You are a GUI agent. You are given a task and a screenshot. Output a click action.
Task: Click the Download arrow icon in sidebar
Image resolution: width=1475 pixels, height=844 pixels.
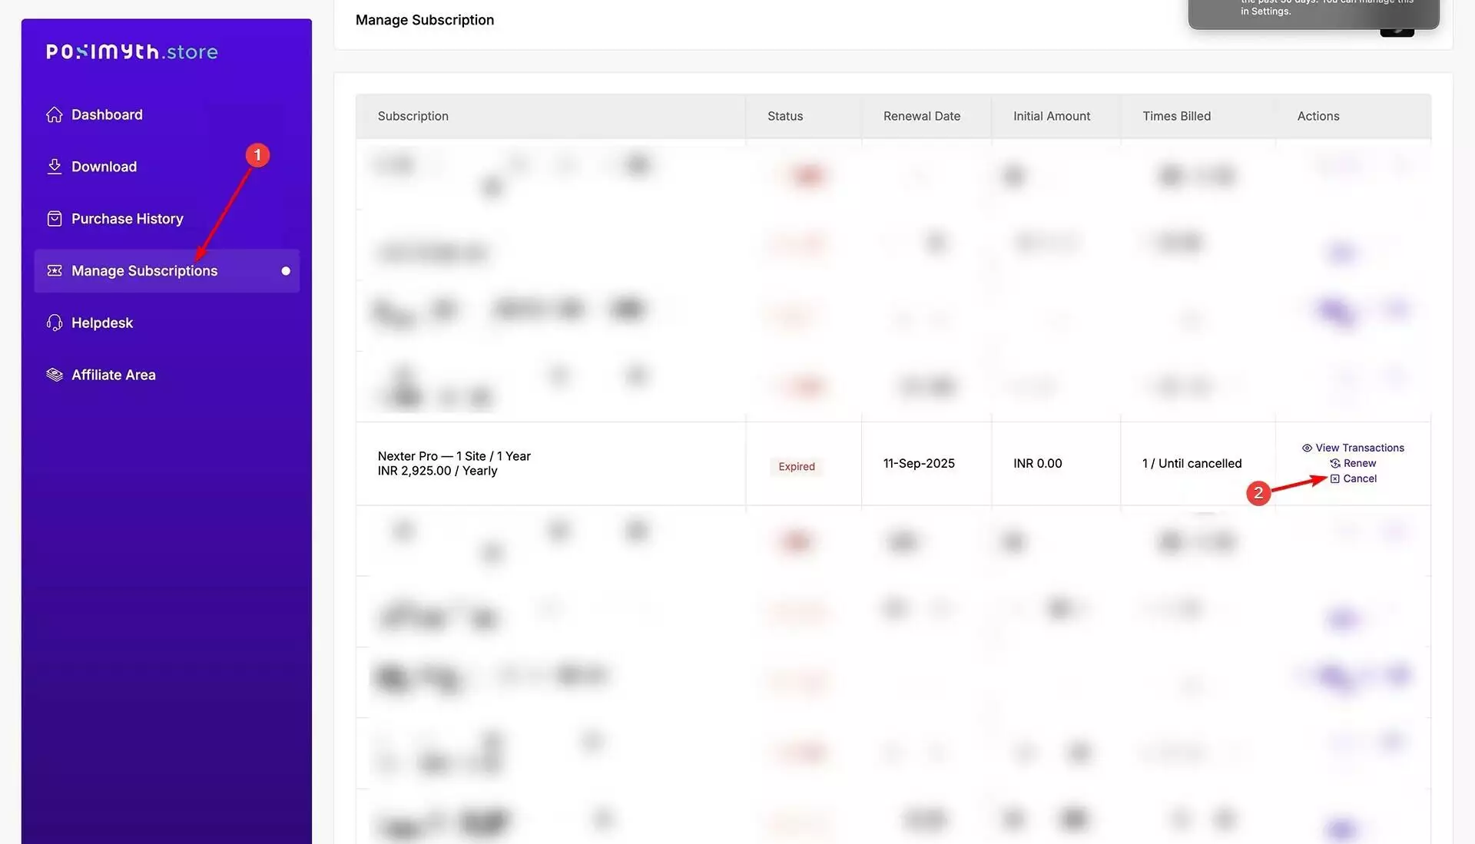tap(54, 166)
